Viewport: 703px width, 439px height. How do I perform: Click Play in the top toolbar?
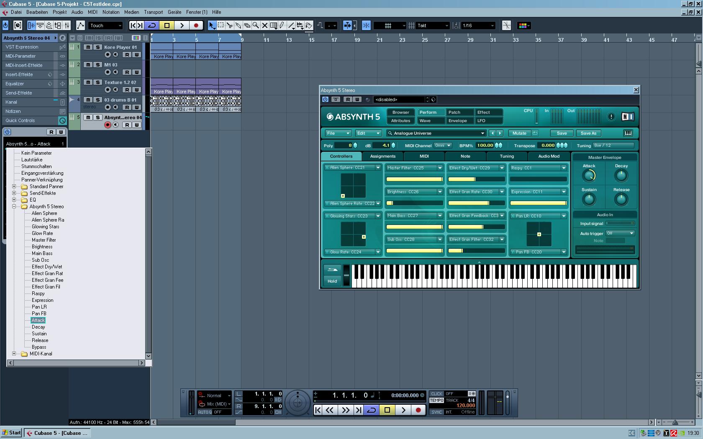[x=182, y=26]
